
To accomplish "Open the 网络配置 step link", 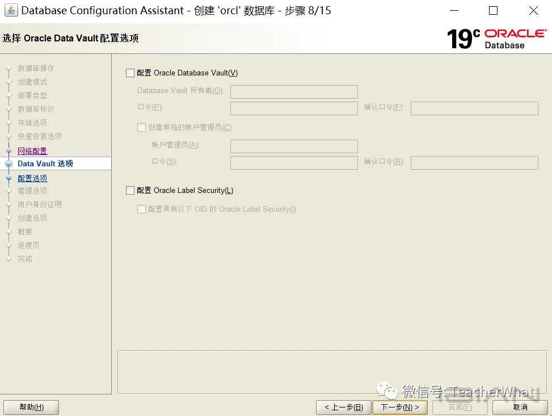I will click(32, 151).
